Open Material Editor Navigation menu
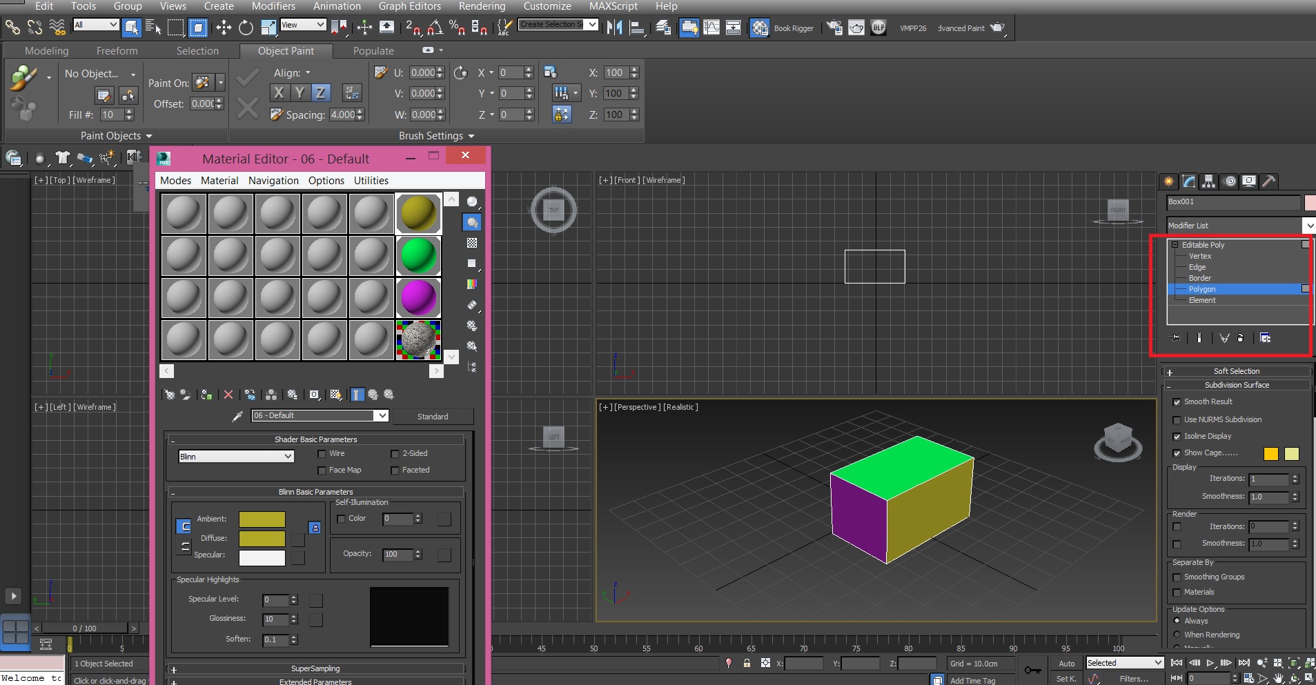 tap(273, 181)
